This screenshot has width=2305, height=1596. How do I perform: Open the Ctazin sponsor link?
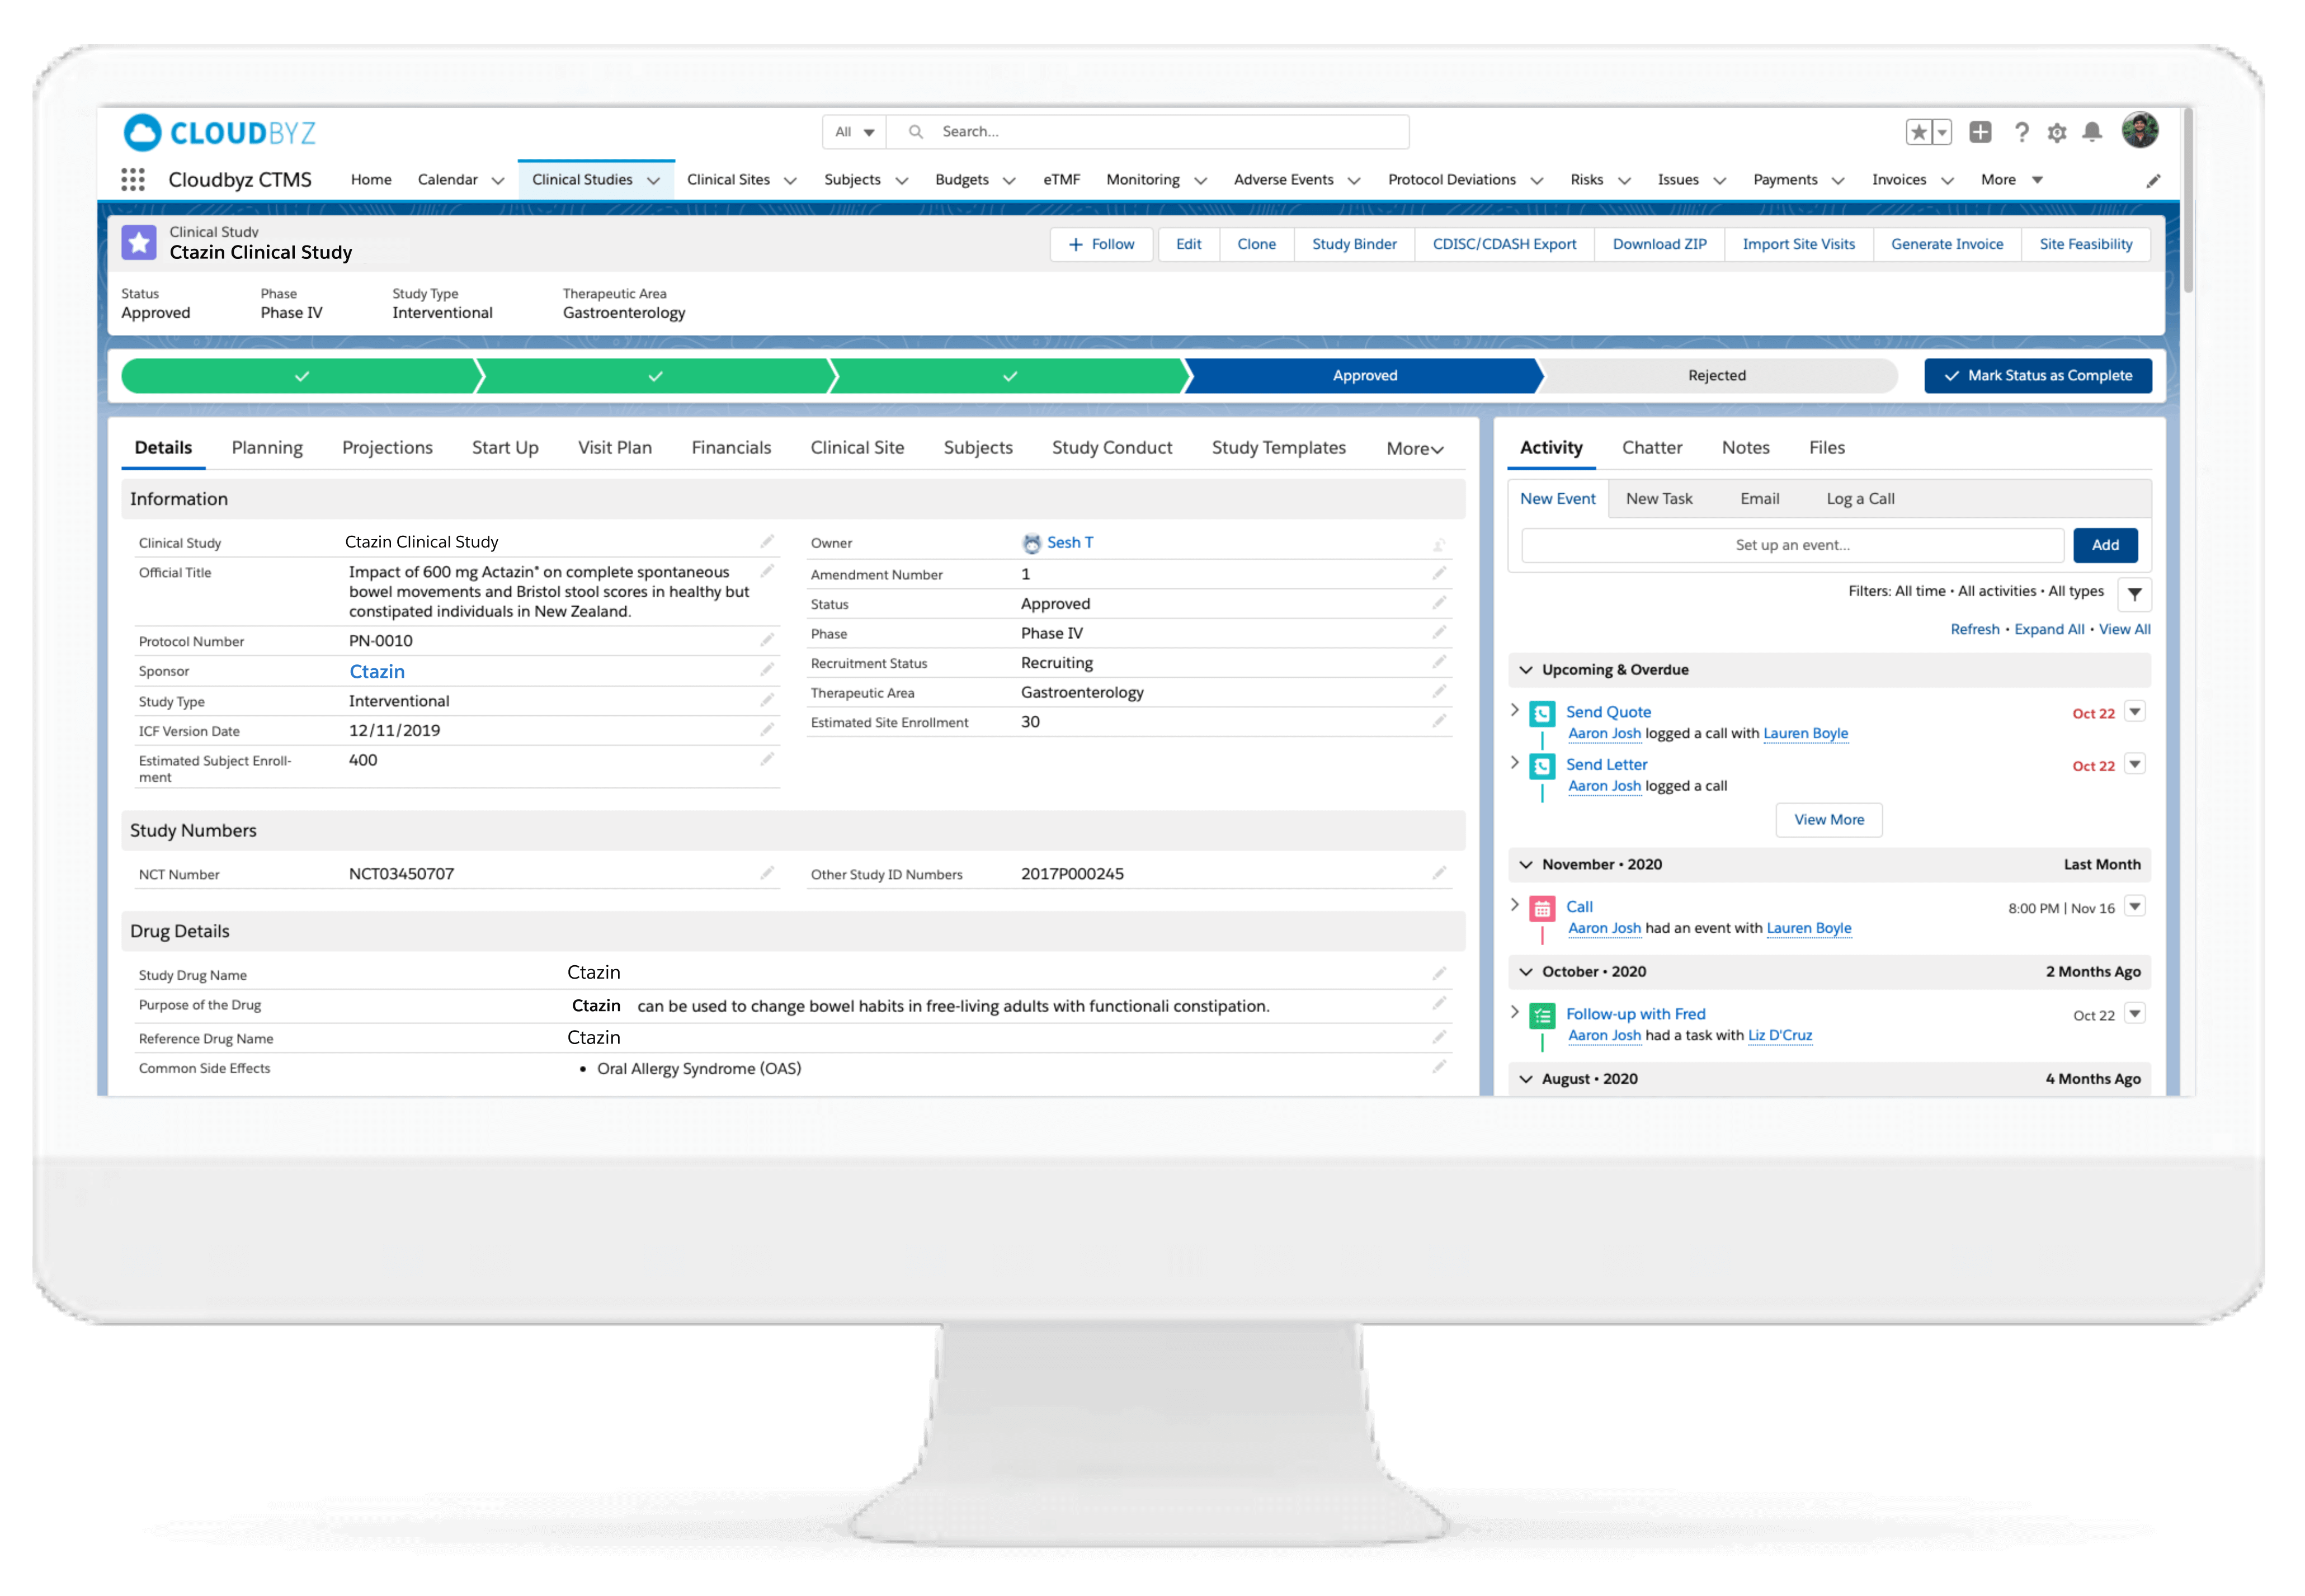point(377,672)
